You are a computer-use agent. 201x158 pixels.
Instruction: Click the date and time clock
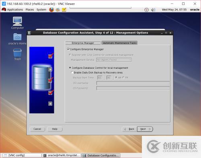click(x=174, y=10)
